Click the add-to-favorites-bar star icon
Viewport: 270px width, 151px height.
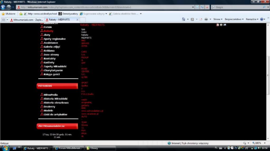pos(21,14)
